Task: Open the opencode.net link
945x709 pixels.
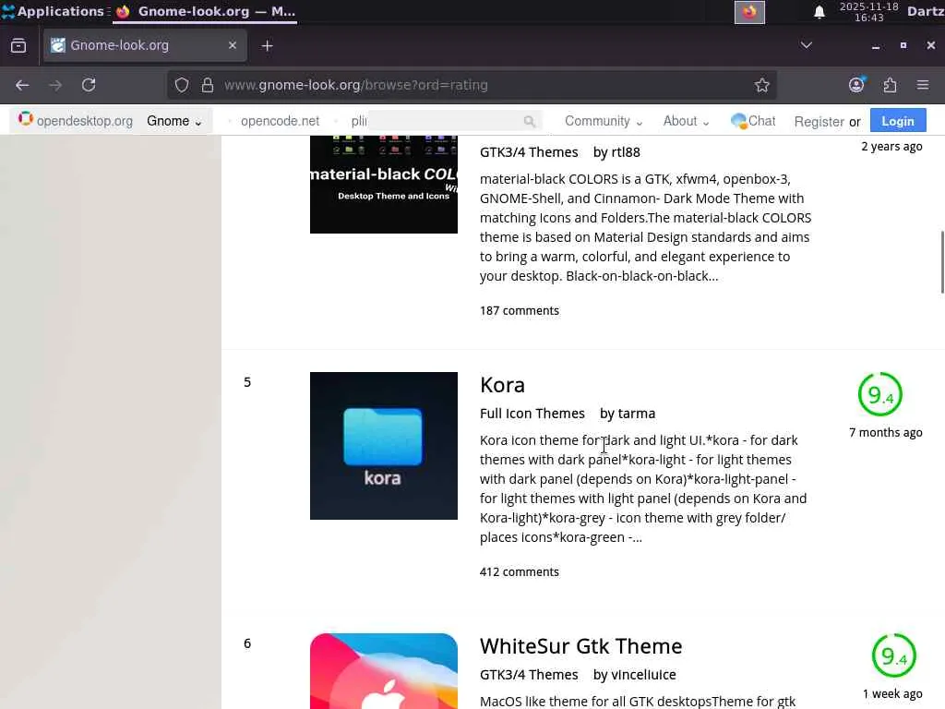Action: tap(281, 121)
